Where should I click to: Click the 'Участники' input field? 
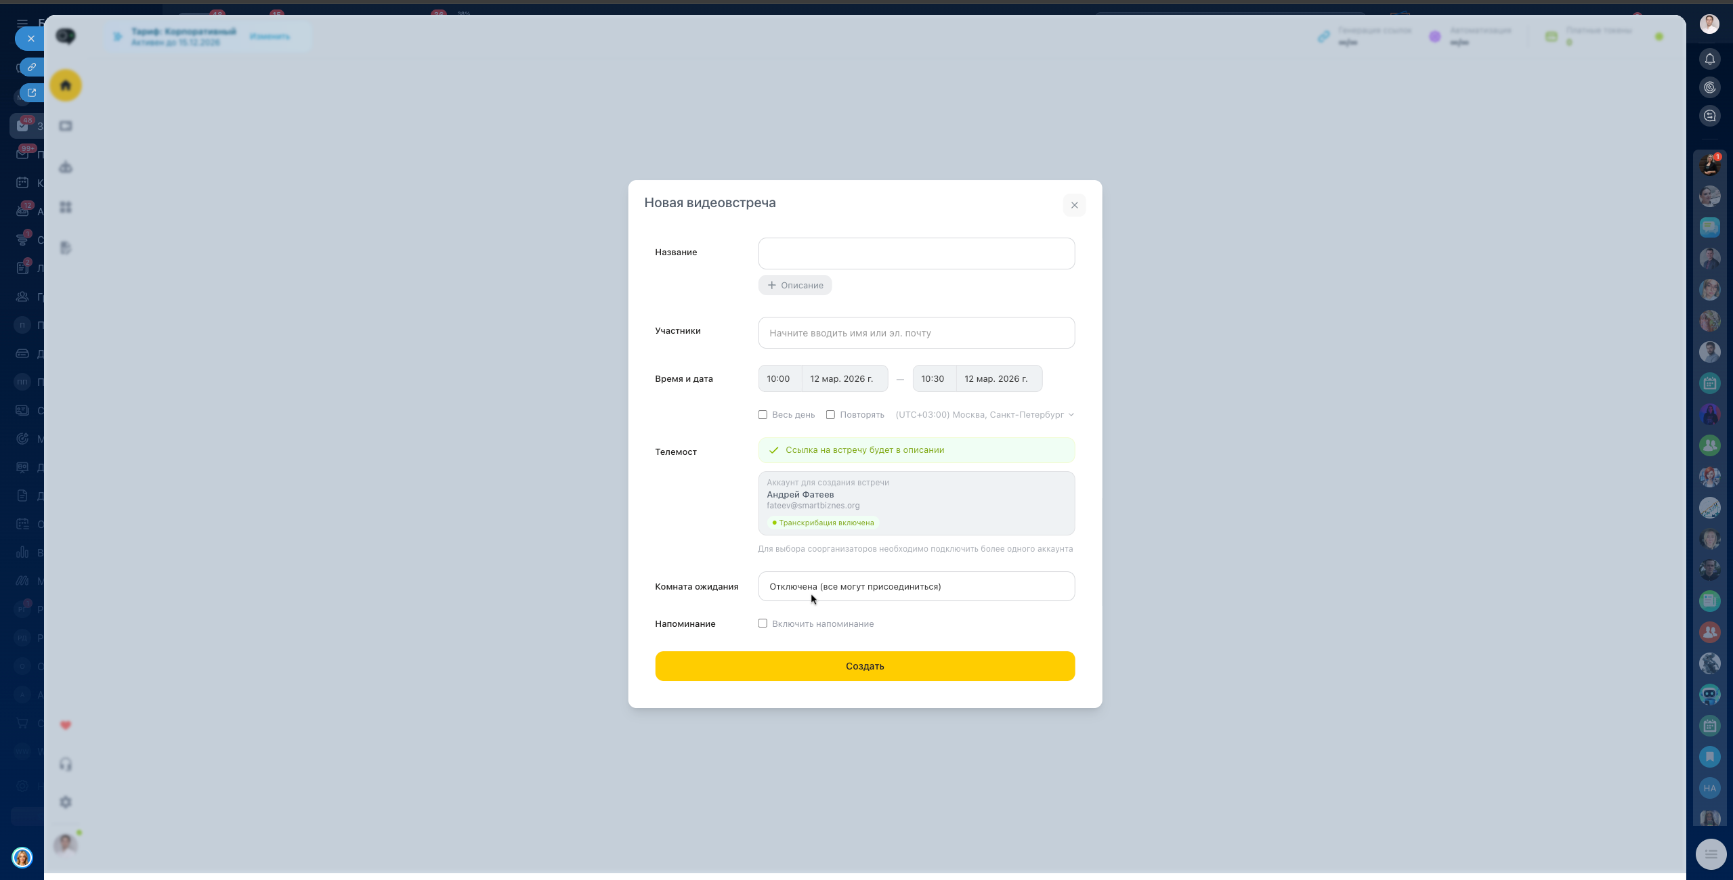coord(916,332)
